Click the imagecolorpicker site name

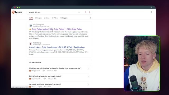pyautogui.click(x=39, y=25)
